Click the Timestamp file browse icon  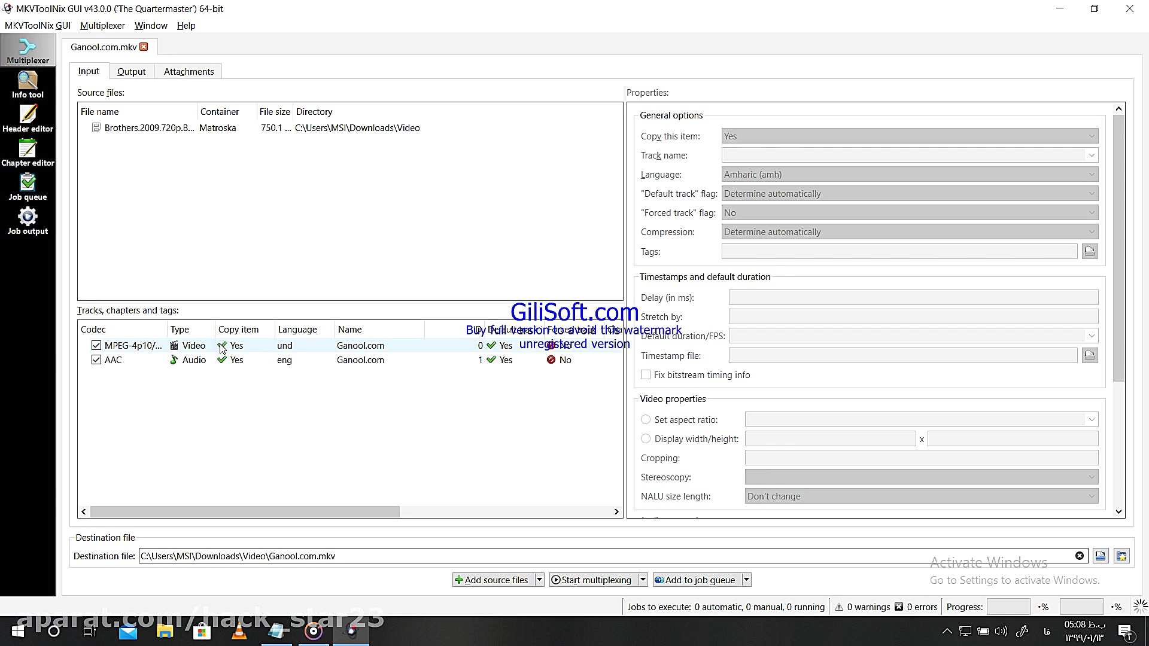tap(1089, 356)
